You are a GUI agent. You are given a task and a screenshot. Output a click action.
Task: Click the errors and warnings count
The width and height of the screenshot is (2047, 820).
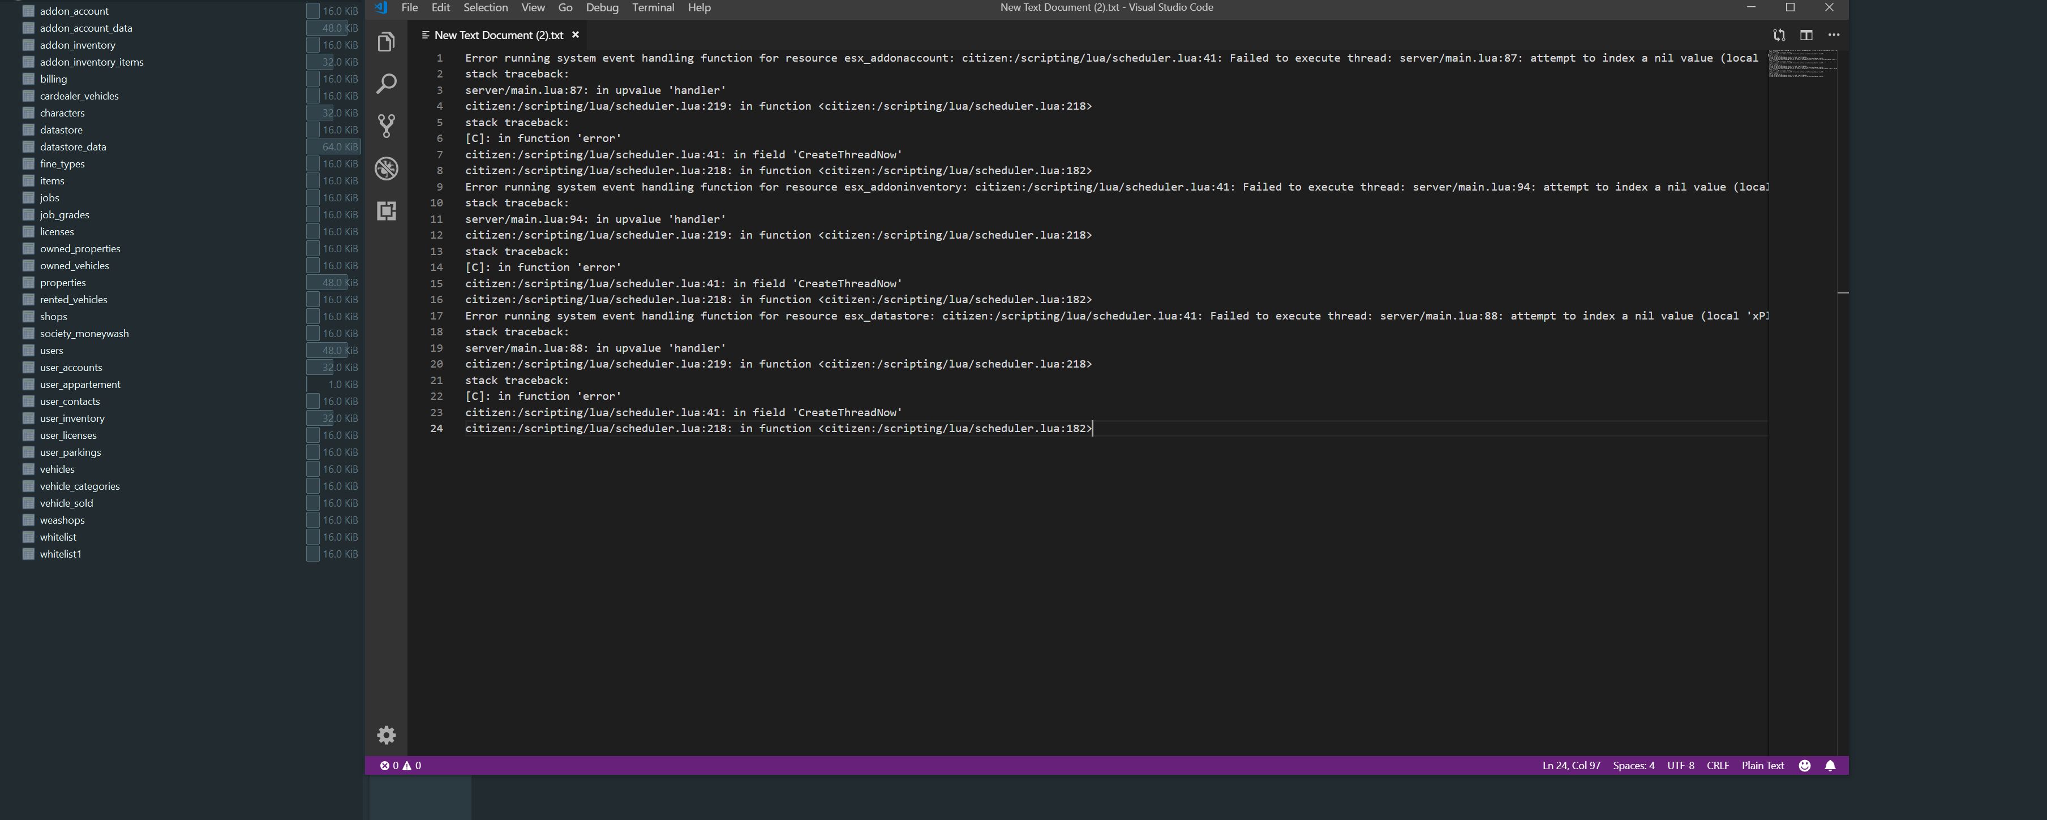pos(401,765)
